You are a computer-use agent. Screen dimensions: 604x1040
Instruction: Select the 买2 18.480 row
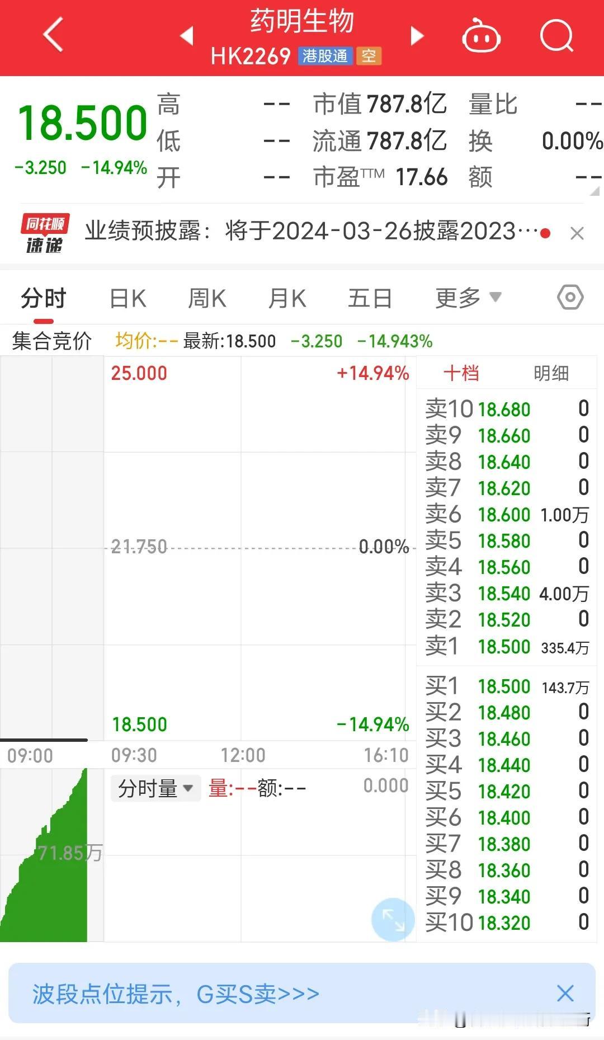tap(507, 712)
